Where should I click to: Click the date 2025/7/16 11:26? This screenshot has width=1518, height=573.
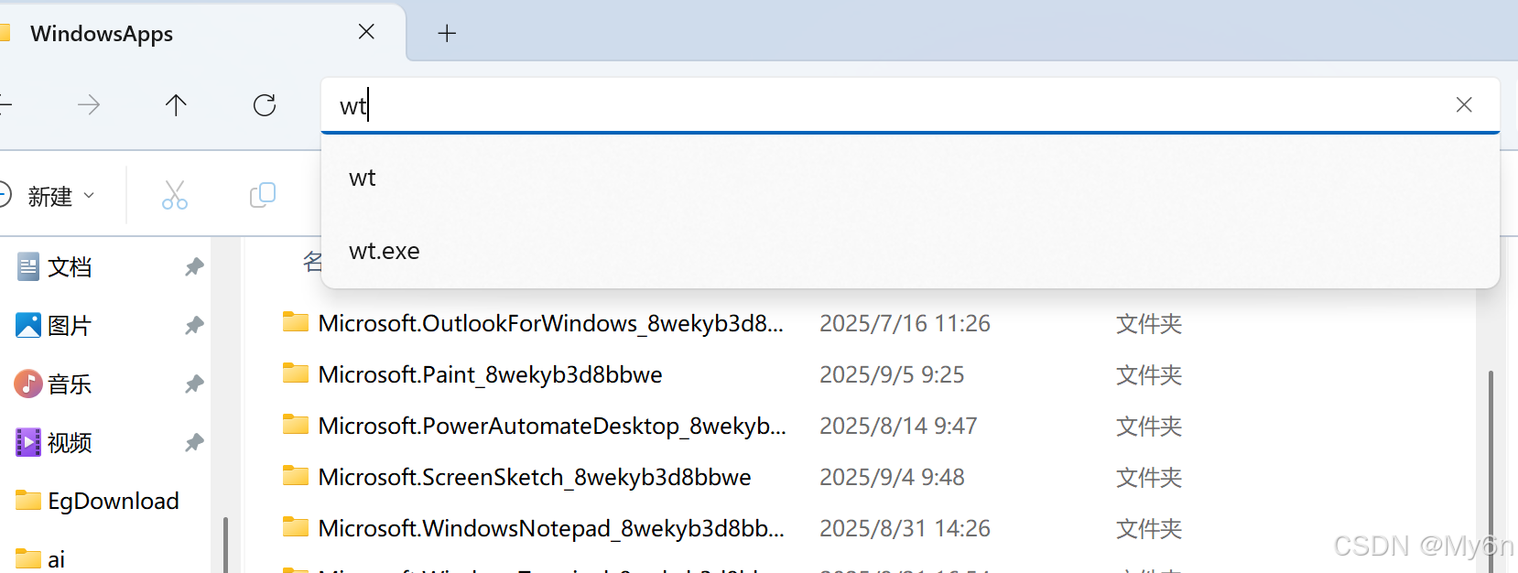pyautogui.click(x=905, y=323)
